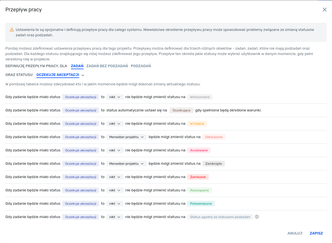The image size is (332, 243).
Task: Click the ORAZ STATUSU label
Action: coord(19,75)
